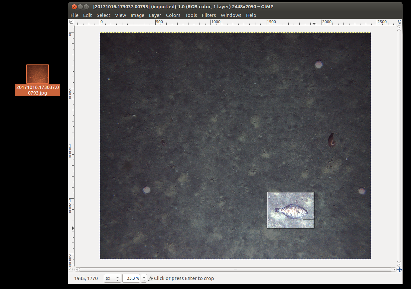The image size is (411, 289).
Task: Click the 20171016.173037.00793.jpg file name label
Action: click(x=38, y=90)
